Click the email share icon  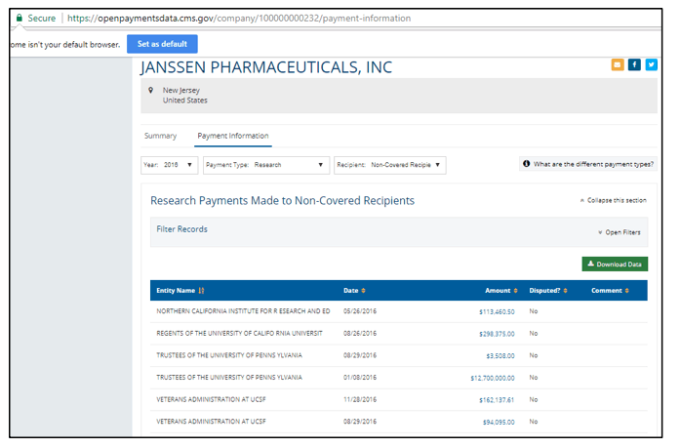pyautogui.click(x=618, y=64)
